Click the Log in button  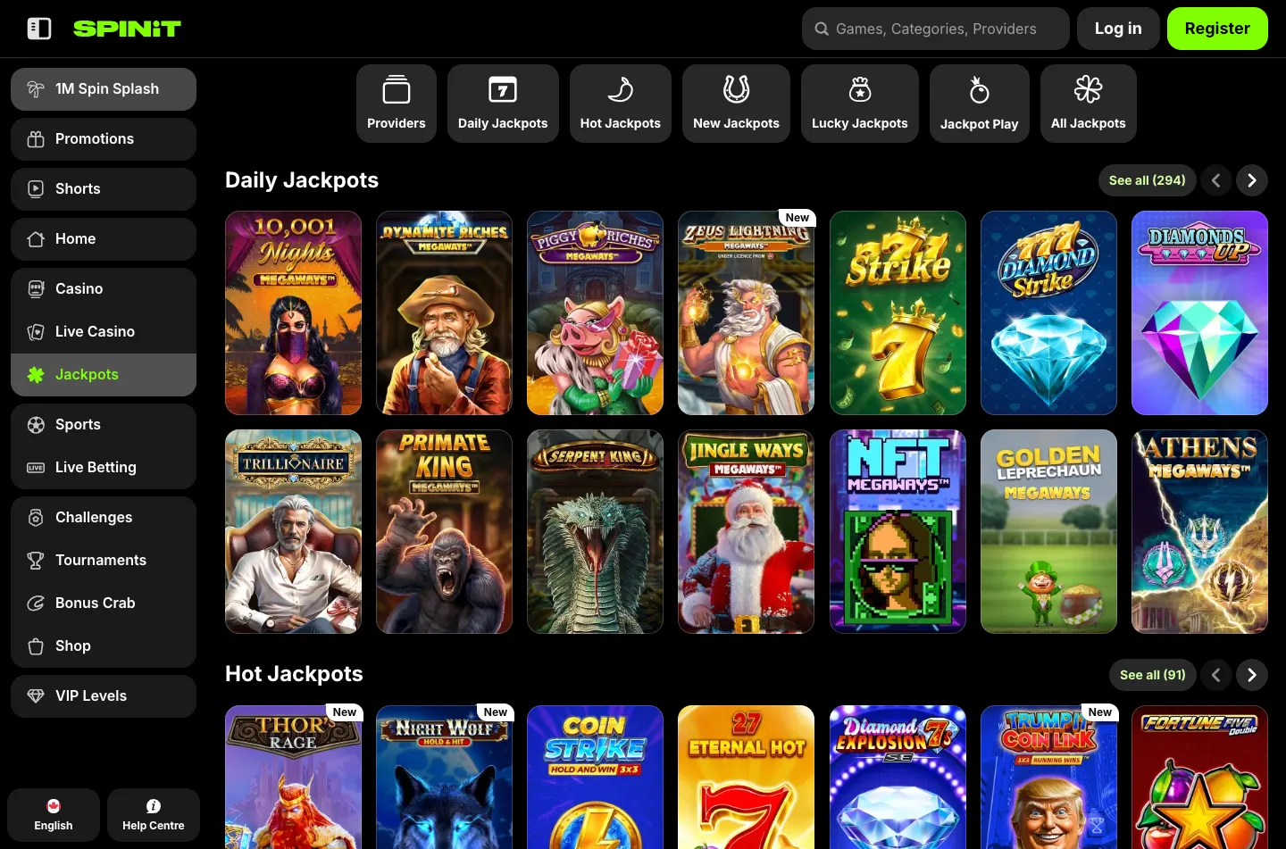pos(1118,29)
